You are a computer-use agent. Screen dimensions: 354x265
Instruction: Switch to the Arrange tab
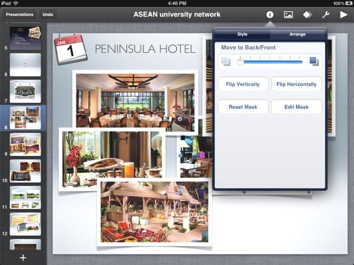click(297, 34)
